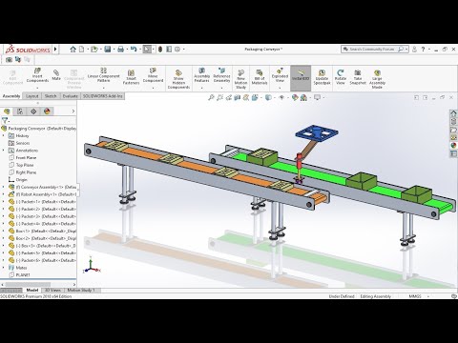
Task: Open Assembly Features tool
Action: pos(201,75)
